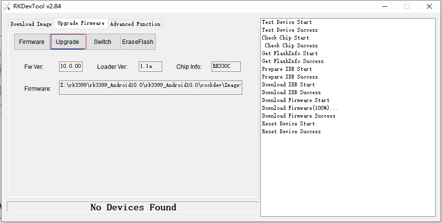This screenshot has height=223, width=442.
Task: Select the 'Download Firmware(100%)...' log line
Action: 299,108
